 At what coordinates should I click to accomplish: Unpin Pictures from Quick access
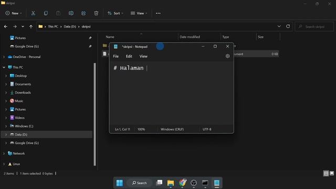[90, 38]
